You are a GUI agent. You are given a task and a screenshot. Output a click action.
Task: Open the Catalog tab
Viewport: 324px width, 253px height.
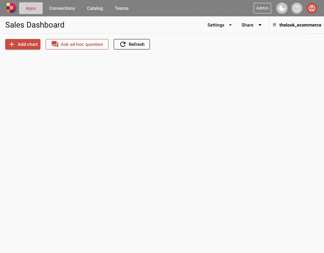95,8
